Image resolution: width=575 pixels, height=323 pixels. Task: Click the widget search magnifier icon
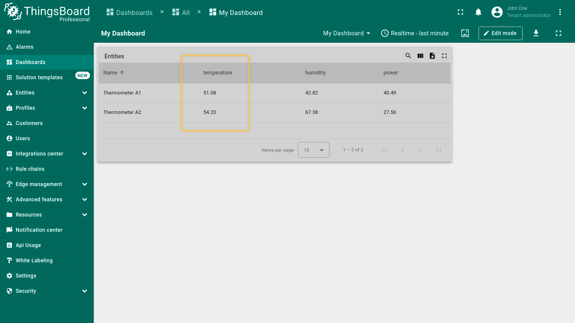coord(408,56)
